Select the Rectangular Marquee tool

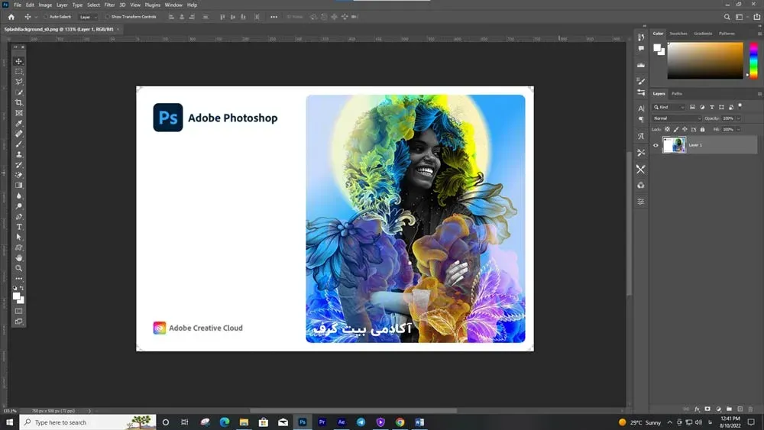(18, 72)
